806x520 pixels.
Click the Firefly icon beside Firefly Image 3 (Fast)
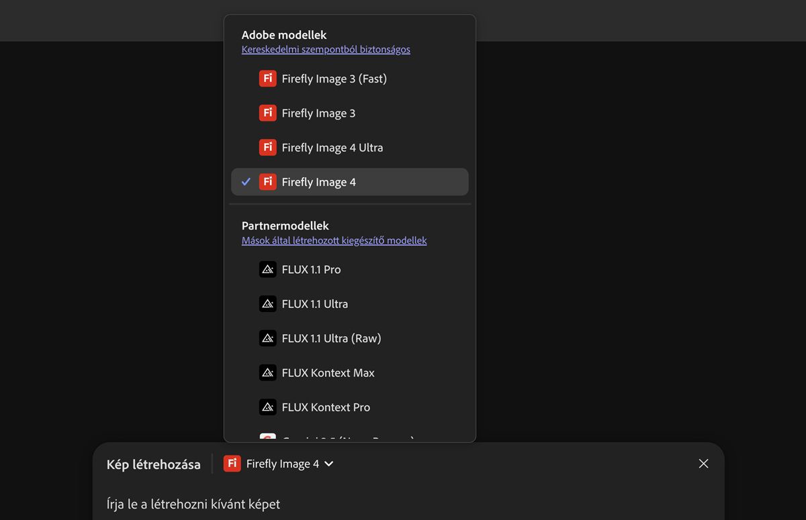[x=267, y=79]
